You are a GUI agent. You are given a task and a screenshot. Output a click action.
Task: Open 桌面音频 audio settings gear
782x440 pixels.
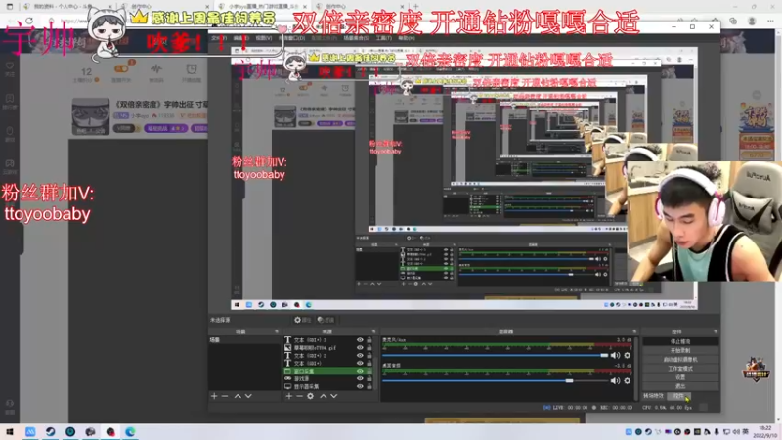(627, 380)
